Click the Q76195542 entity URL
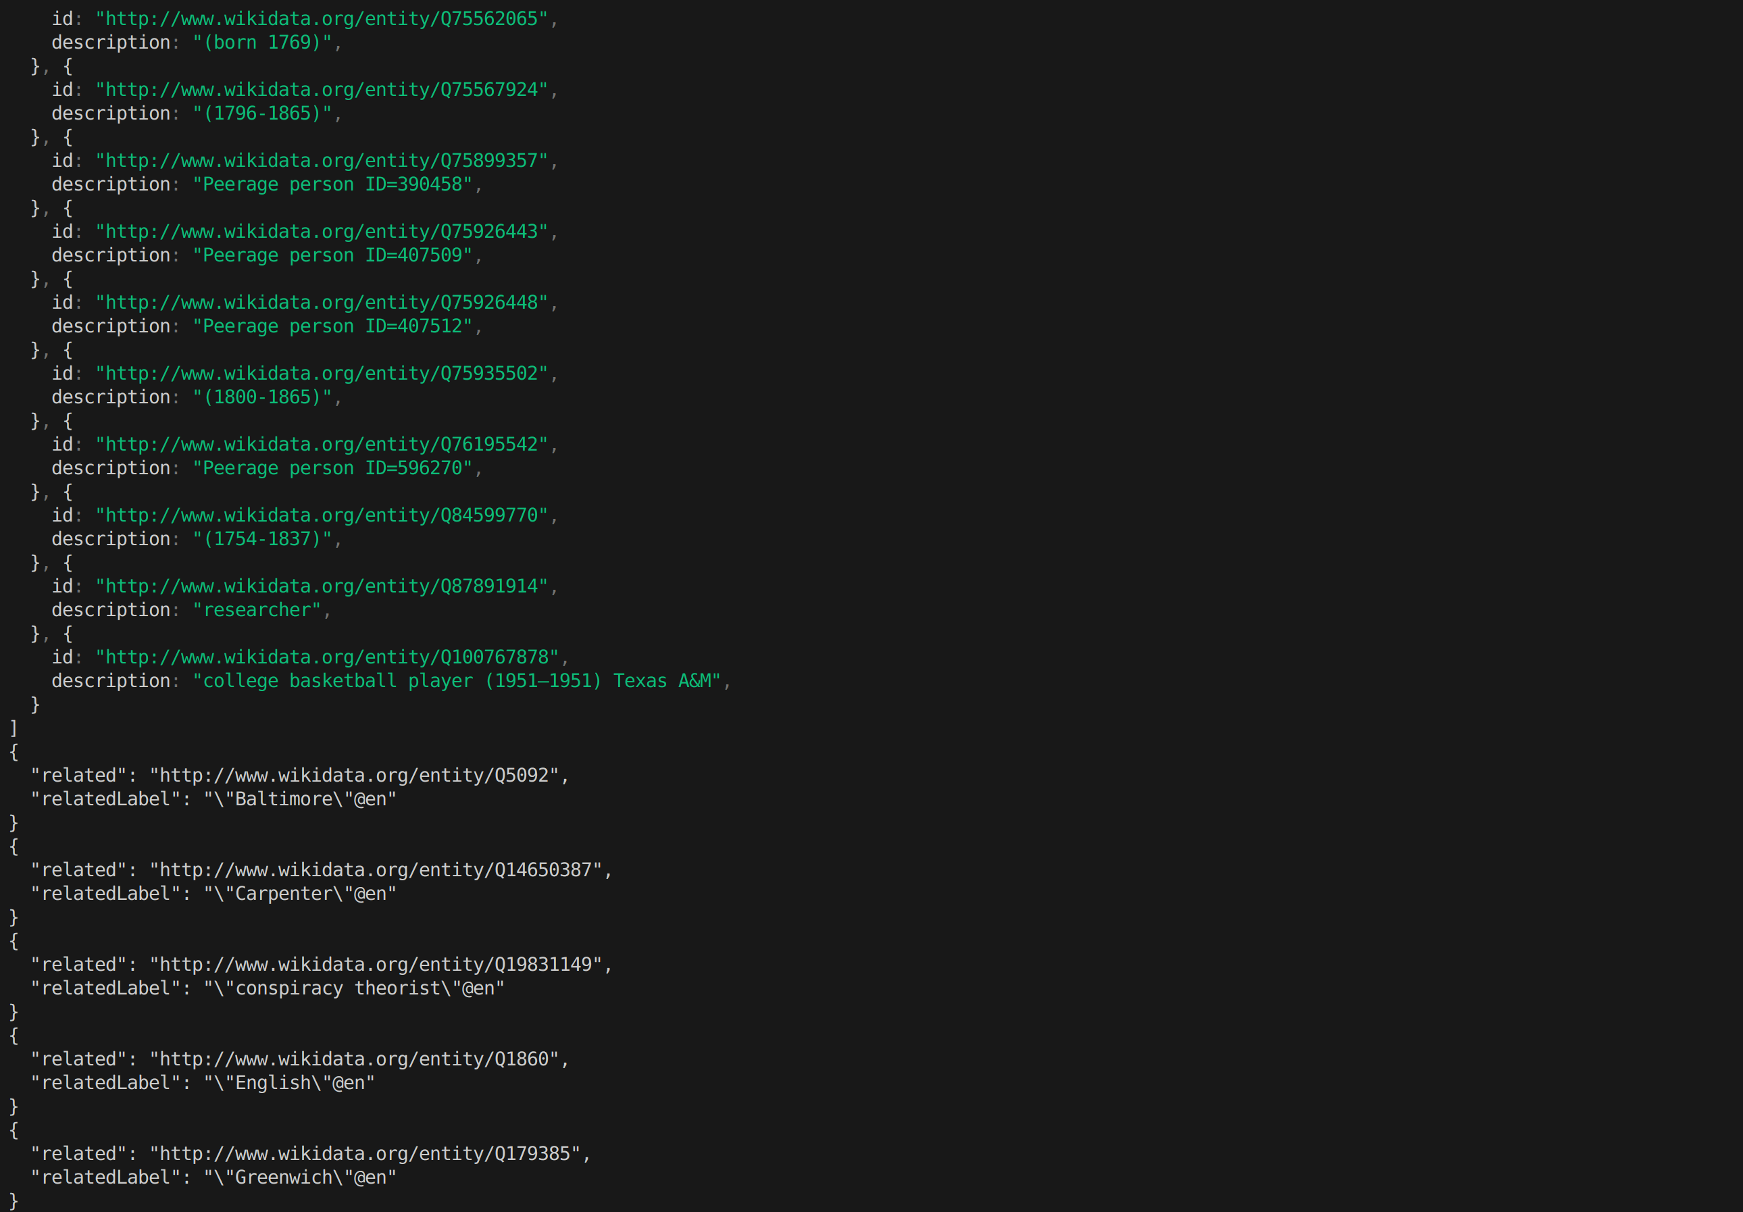Image resolution: width=1743 pixels, height=1212 pixels. 321,444
